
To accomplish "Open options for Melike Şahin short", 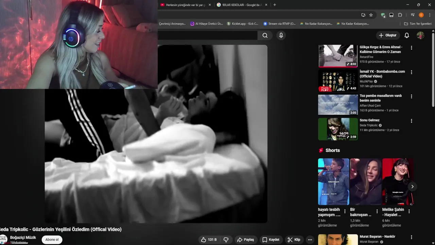I will pyautogui.click(x=409, y=211).
